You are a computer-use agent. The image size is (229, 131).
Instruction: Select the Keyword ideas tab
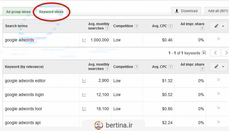[51, 12]
